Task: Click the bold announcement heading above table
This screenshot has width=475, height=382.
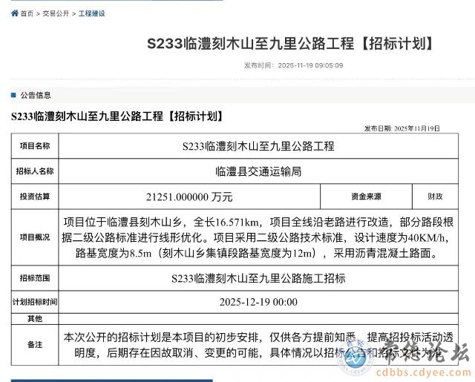Action: click(x=117, y=116)
